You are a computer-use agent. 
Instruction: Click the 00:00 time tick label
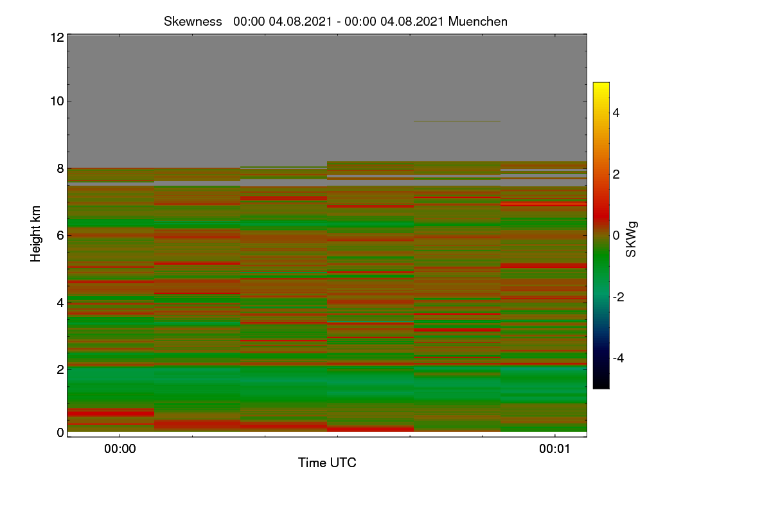120,449
